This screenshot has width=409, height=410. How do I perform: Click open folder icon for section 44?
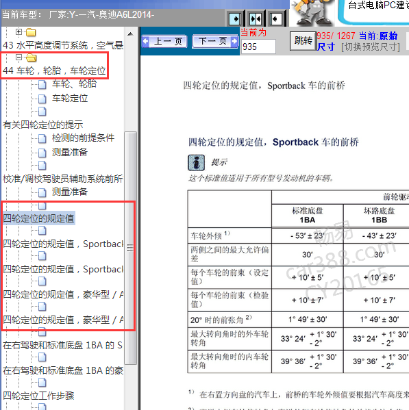(31, 57)
